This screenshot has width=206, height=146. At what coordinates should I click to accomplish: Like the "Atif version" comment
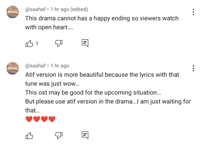[x=29, y=135]
